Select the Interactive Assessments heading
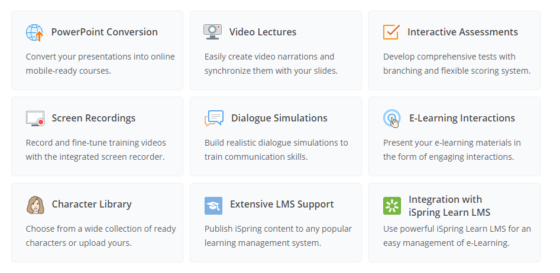This screenshot has width=560, height=273. tap(462, 32)
